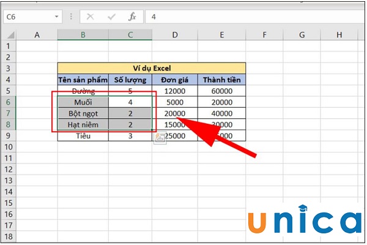The width and height of the screenshot is (367, 245).
Task: Select row 10 header
Action: pos(9,147)
